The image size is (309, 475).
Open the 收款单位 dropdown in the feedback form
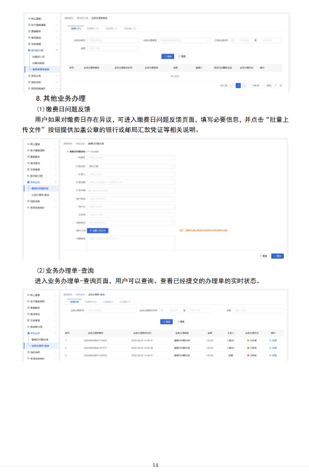131,223
